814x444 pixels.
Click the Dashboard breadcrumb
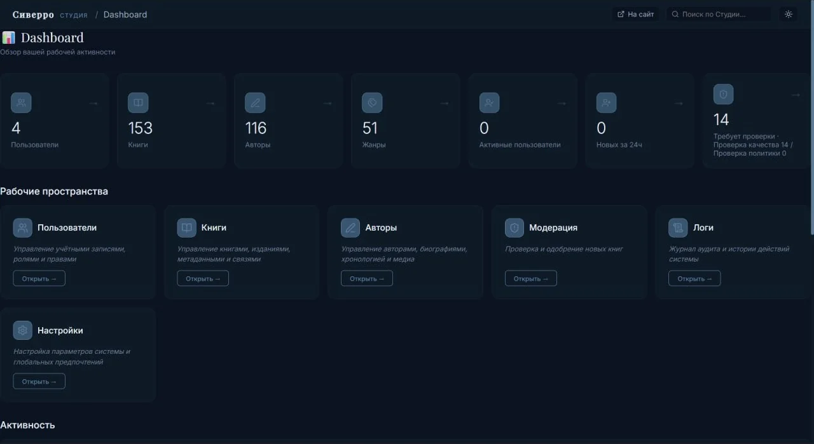(125, 15)
